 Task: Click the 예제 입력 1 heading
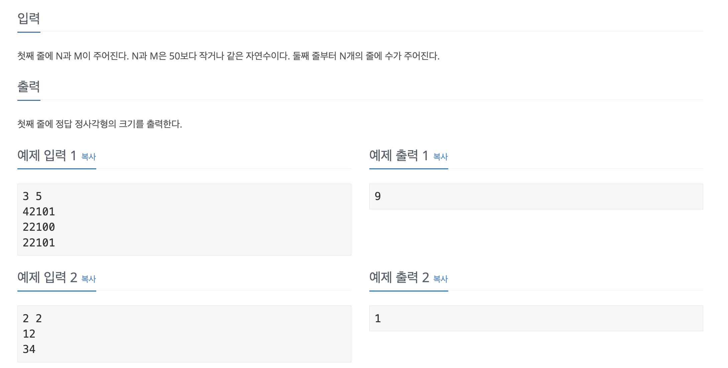(x=47, y=156)
